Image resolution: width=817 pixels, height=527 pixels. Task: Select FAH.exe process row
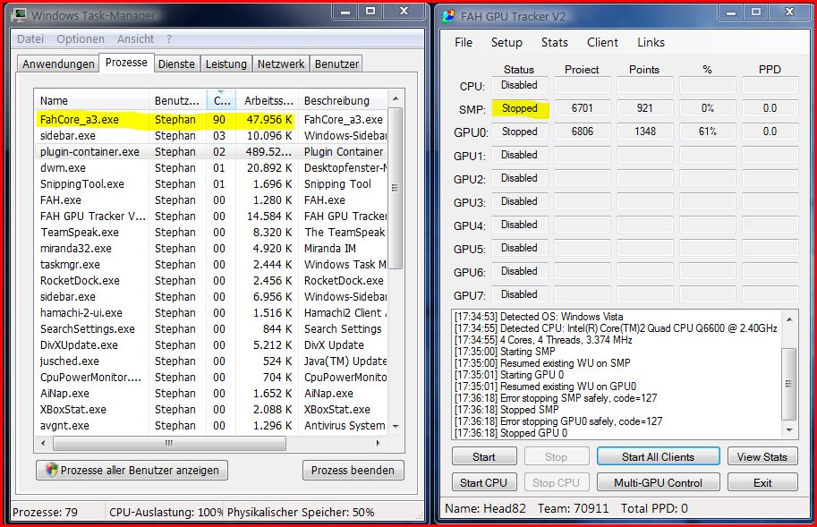click(211, 200)
